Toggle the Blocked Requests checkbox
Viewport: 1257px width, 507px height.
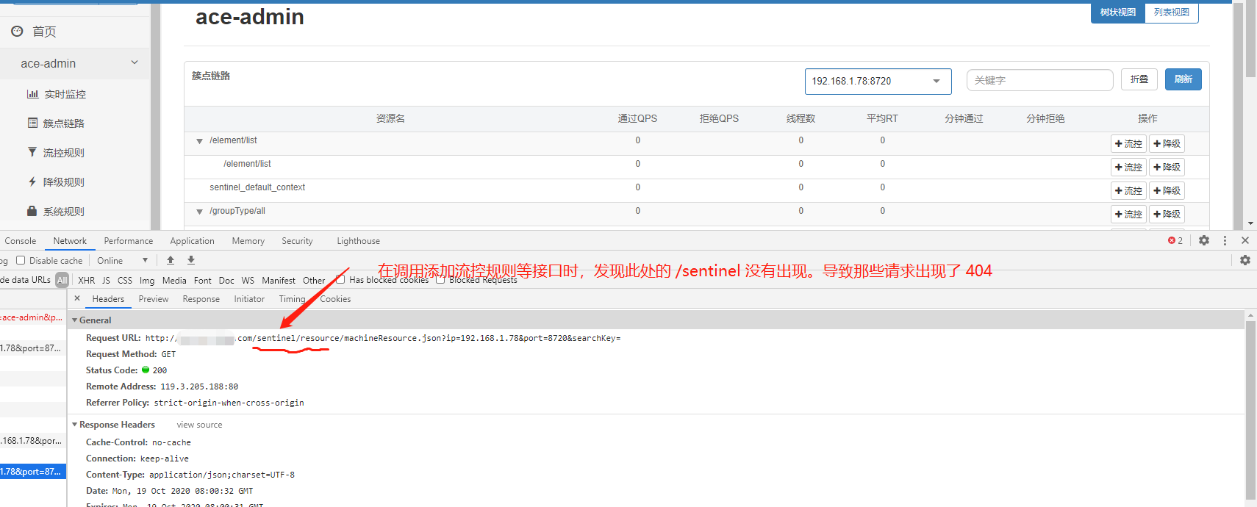coord(440,279)
